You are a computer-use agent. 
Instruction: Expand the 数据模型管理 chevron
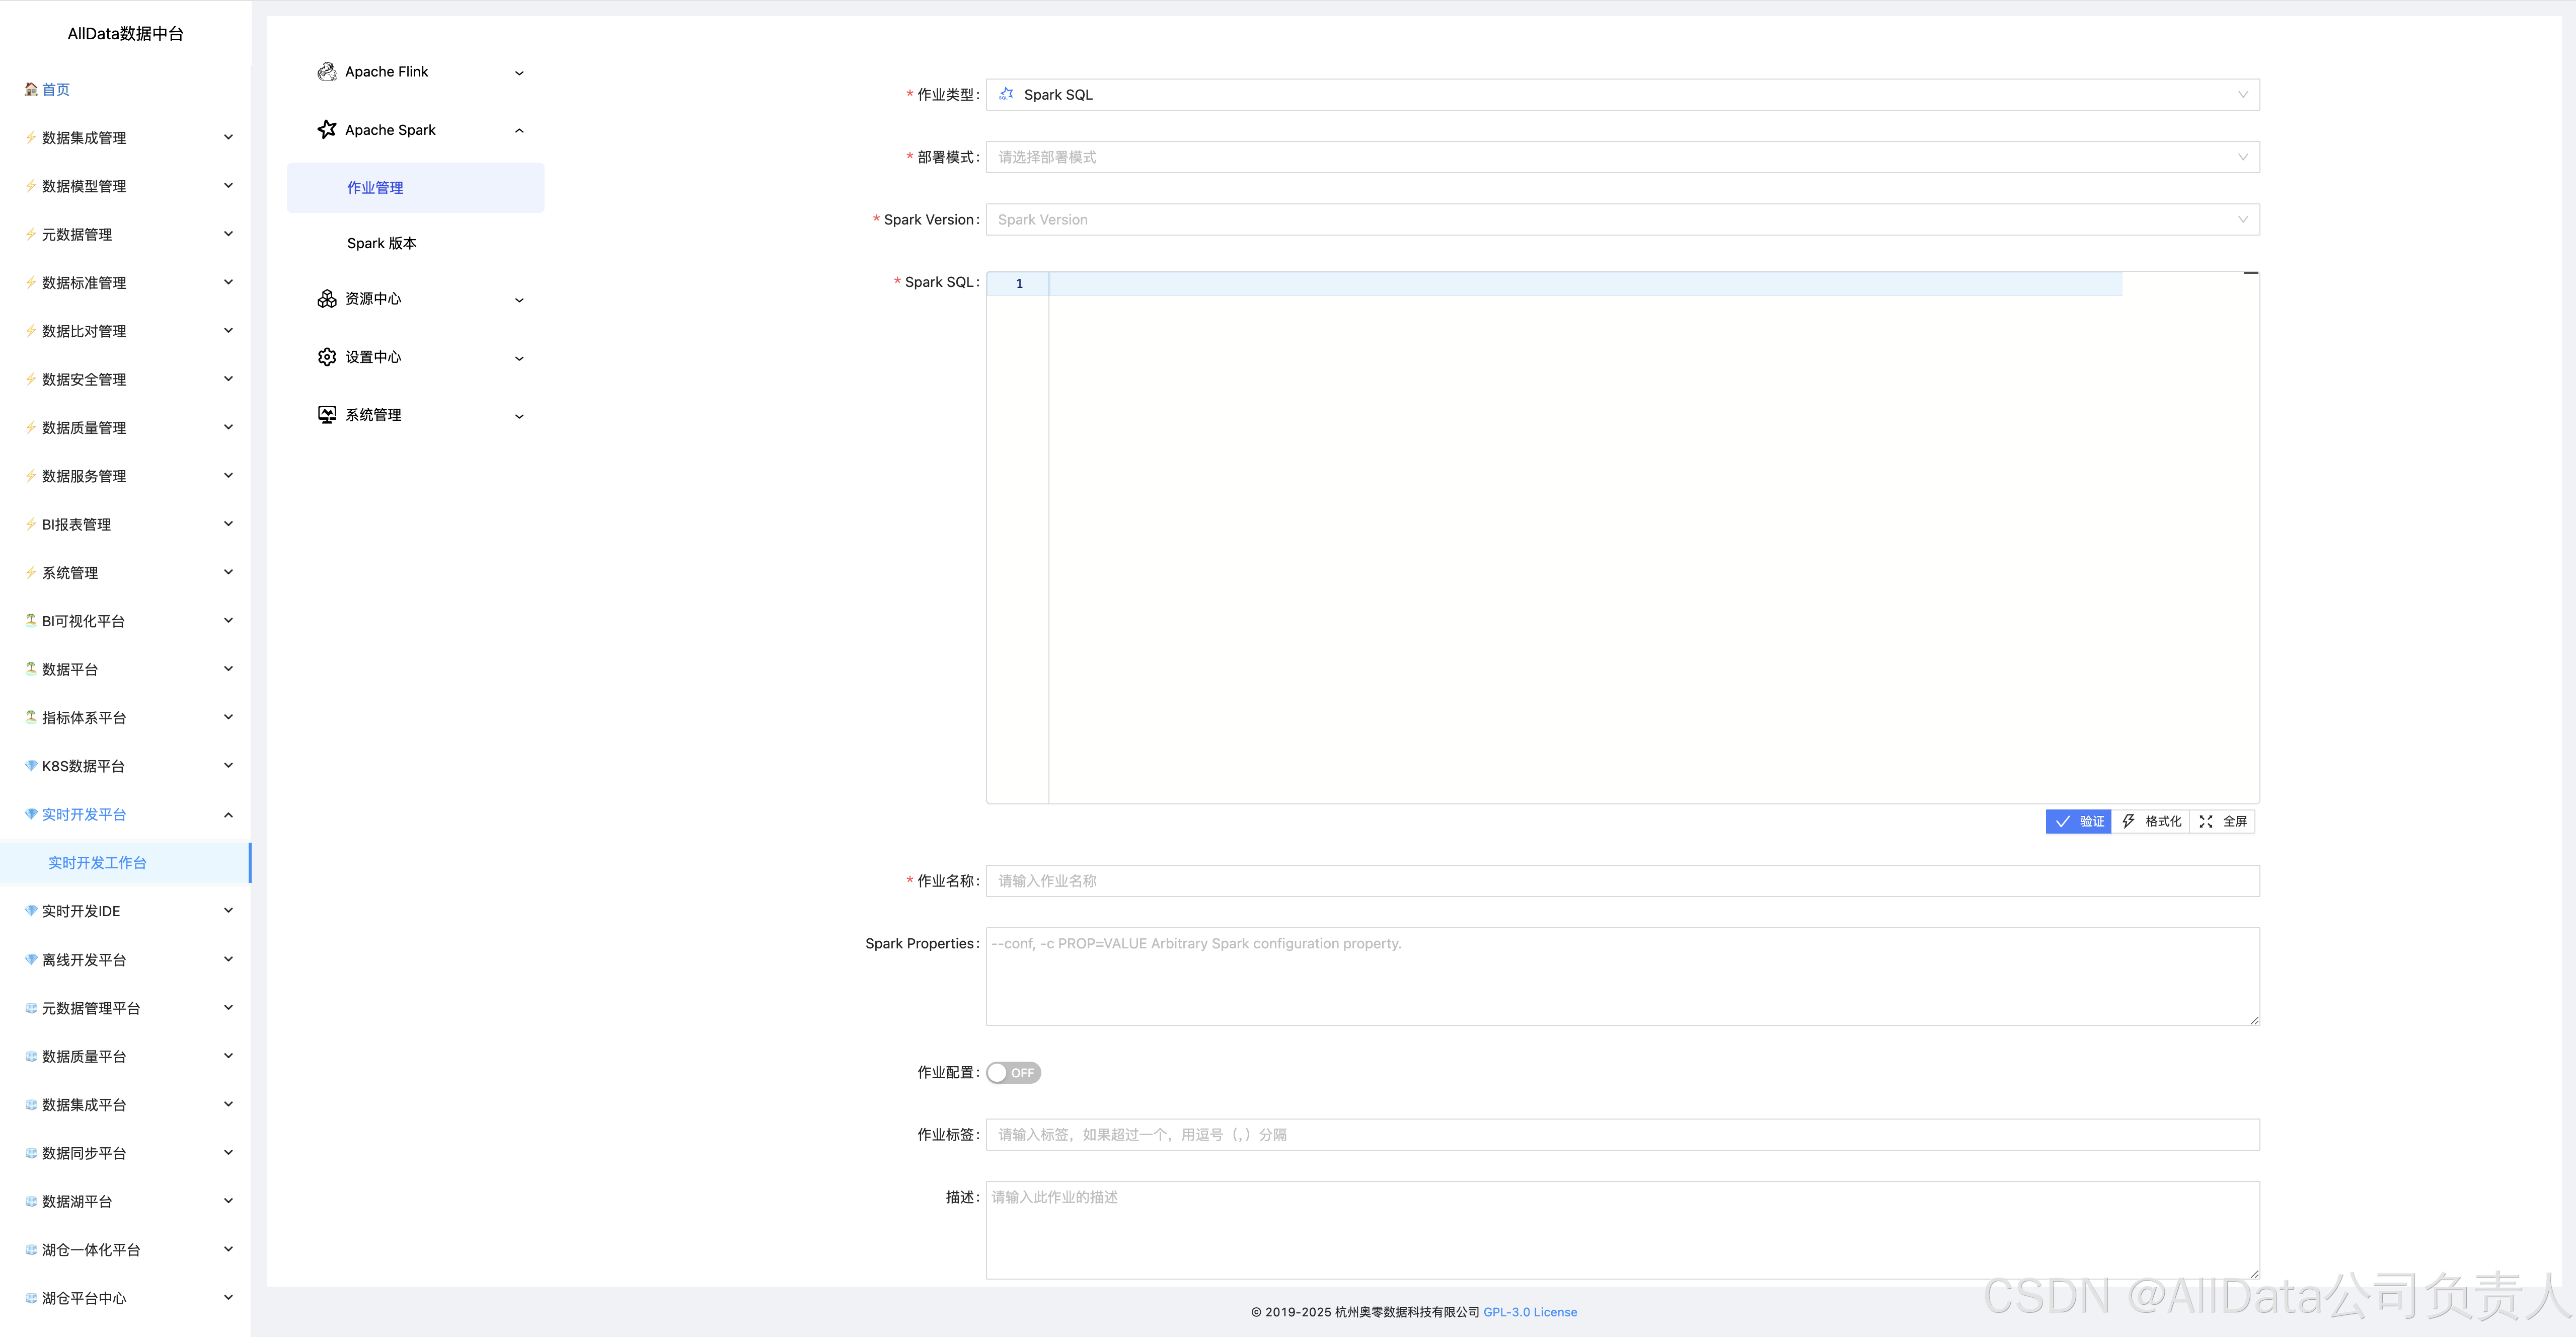point(228,185)
